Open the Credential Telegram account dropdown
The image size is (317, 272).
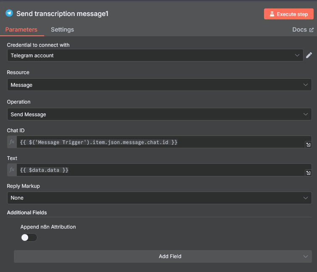click(155, 55)
